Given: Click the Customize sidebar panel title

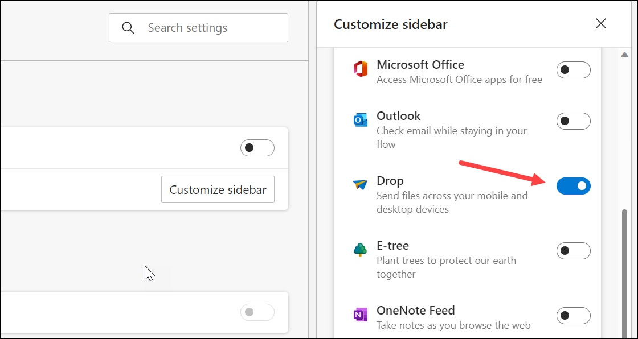Looking at the screenshot, I should point(390,24).
